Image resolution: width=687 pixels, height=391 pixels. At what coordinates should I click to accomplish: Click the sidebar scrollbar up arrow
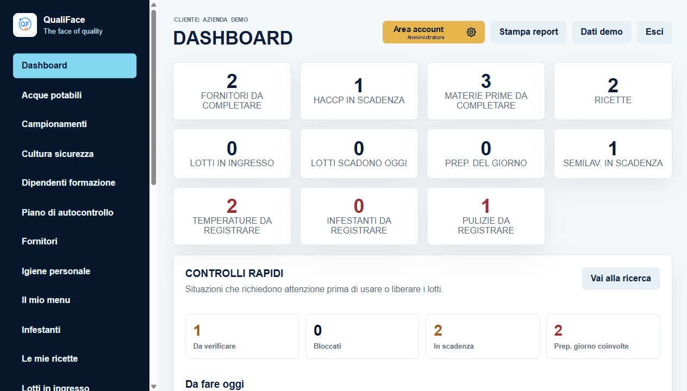(x=154, y=4)
